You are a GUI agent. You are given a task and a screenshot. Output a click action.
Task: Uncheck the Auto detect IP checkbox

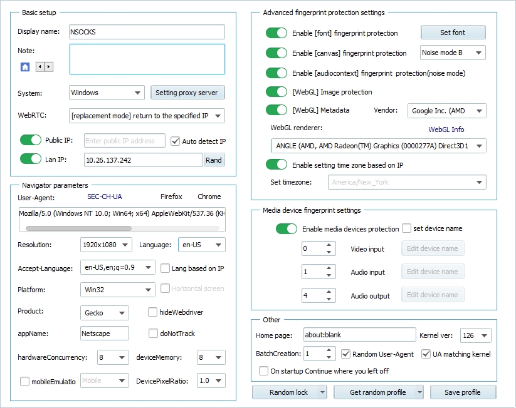(175, 141)
